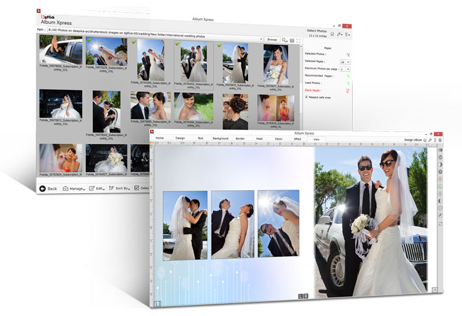Image resolution: width=462 pixels, height=316 pixels.
Task: Open the Border tab
Action: [240, 139]
